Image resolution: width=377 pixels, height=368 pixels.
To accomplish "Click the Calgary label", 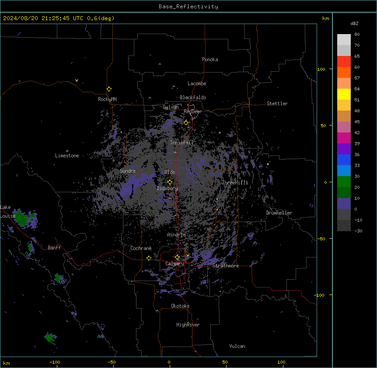I will click(x=175, y=264).
